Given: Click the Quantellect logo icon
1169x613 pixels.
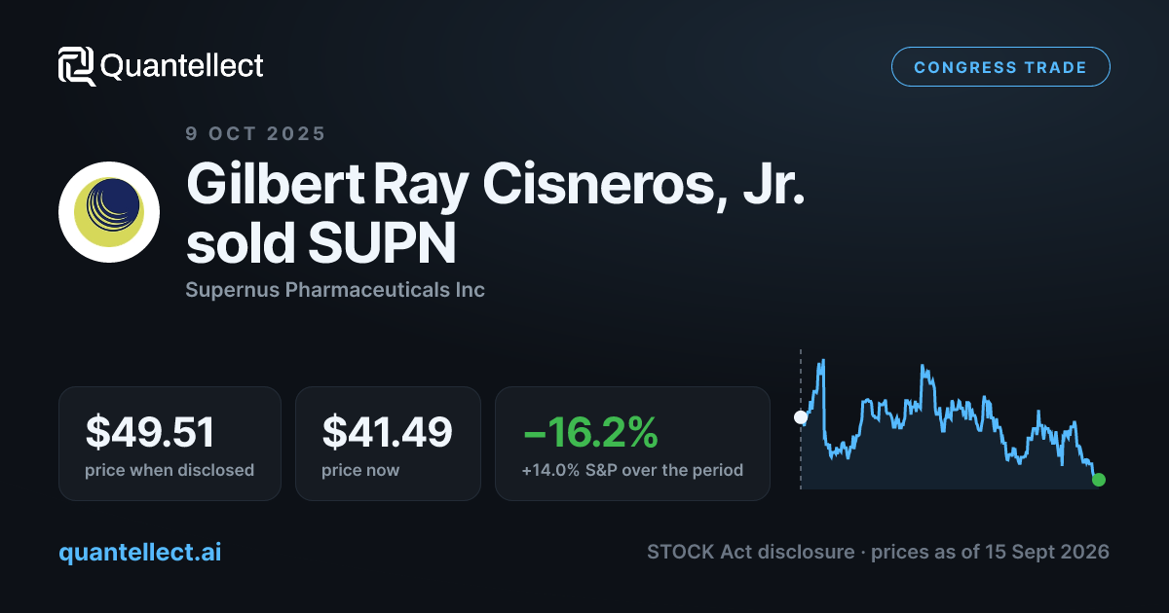Looking at the screenshot, I should [x=77, y=66].
